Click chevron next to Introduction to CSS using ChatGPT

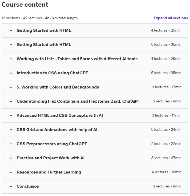pos(11,73)
